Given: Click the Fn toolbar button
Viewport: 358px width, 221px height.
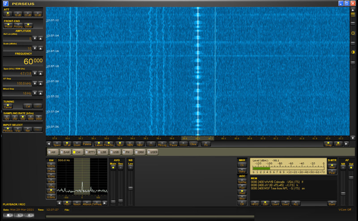Looking at the screenshot, I should [x=206, y=144].
